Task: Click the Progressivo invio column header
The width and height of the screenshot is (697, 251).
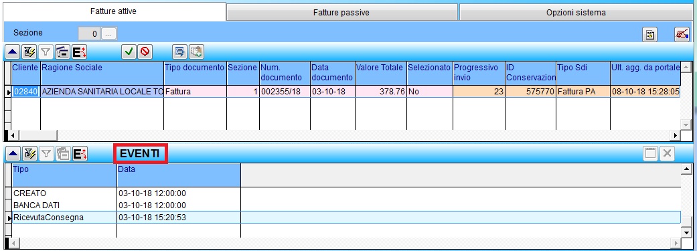Action: (x=479, y=73)
